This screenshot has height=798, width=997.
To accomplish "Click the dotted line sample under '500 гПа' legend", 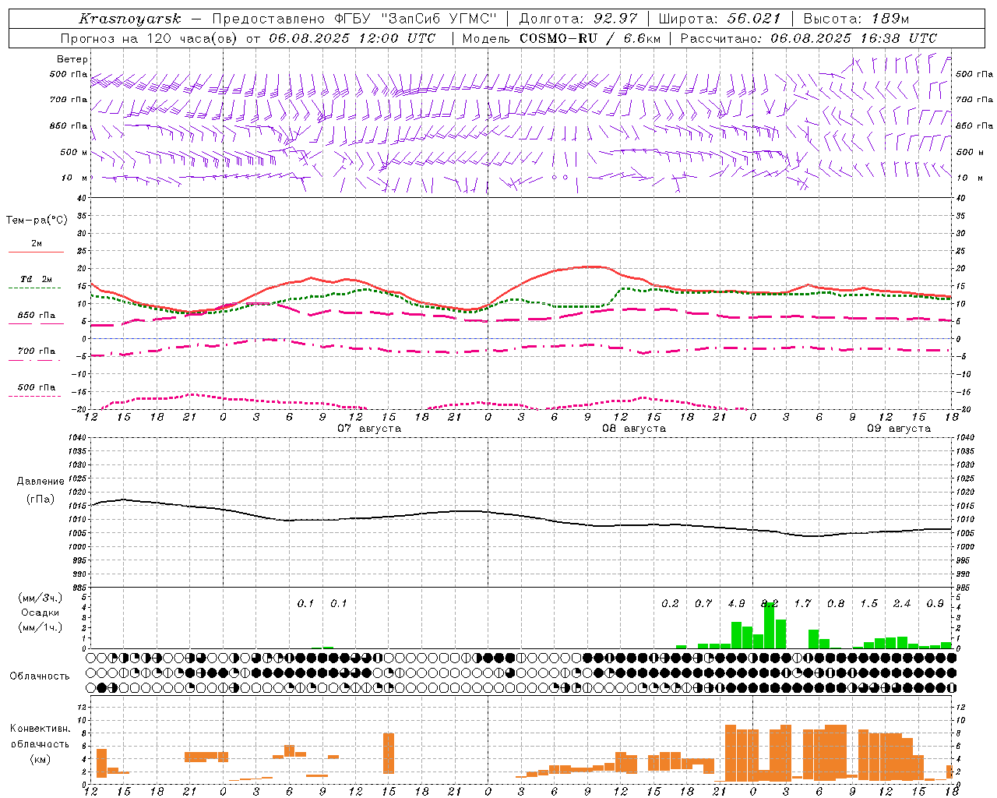I will click(35, 396).
